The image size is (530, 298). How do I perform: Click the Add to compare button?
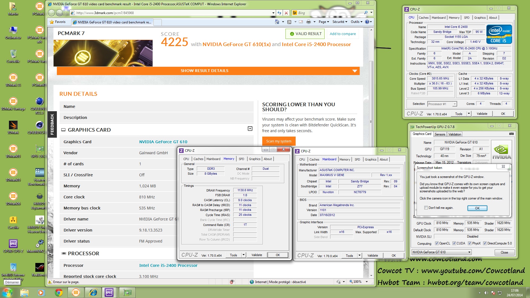(343, 34)
